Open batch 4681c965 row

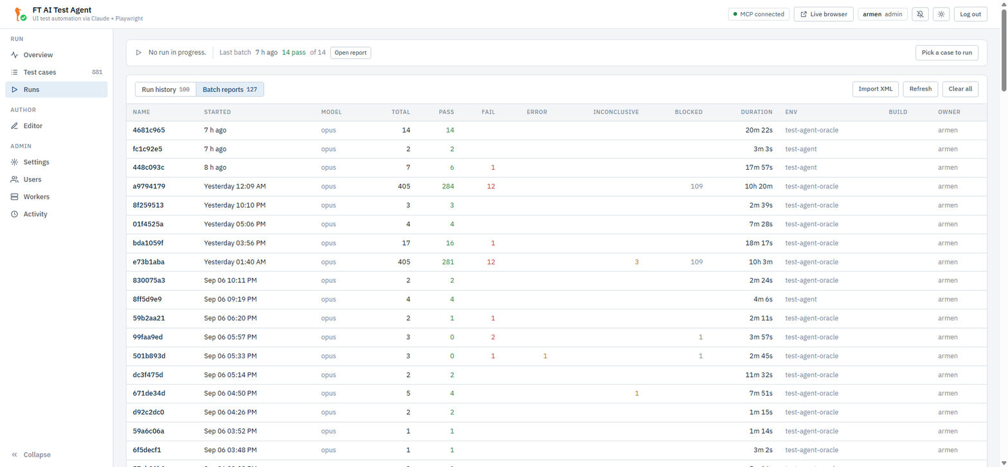[x=558, y=130]
